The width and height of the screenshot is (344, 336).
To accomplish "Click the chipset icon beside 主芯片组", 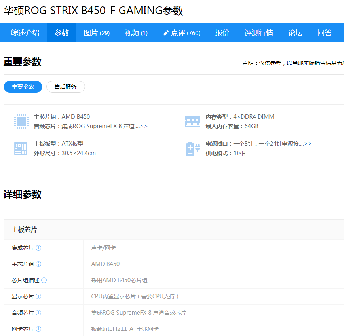I will [x=21, y=121].
